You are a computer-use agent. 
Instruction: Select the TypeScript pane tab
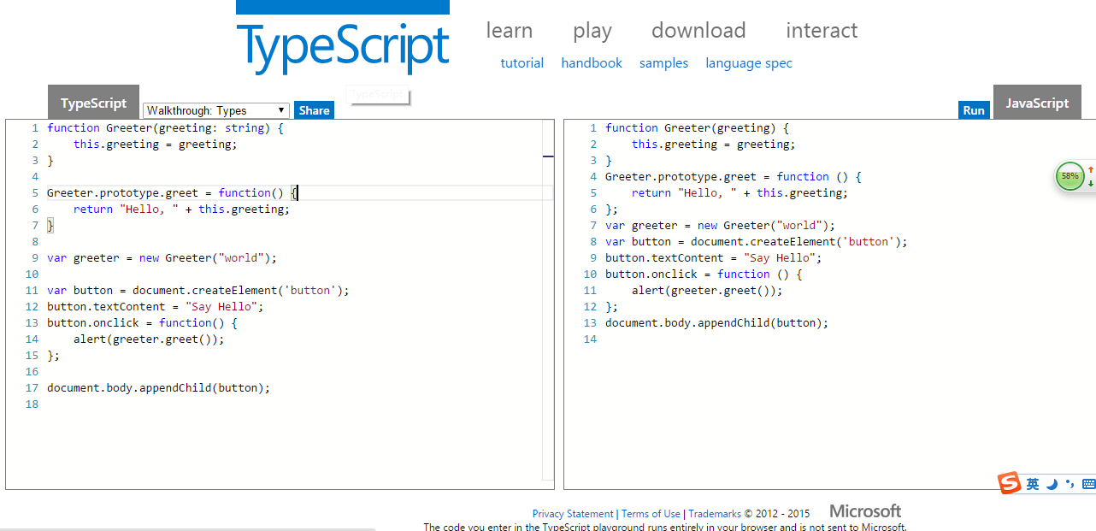(x=93, y=103)
